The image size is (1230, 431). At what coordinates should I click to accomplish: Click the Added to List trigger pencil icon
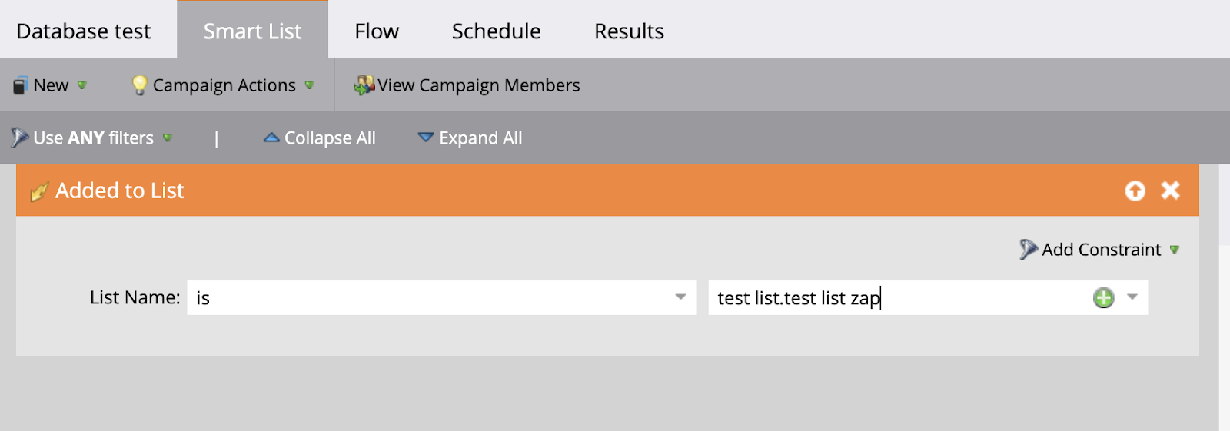point(39,191)
